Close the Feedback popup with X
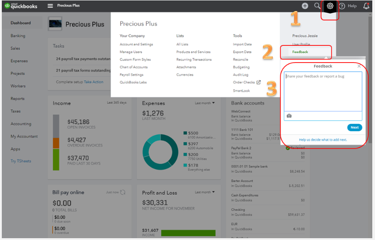This screenshot has width=375, height=240. (x=359, y=66)
